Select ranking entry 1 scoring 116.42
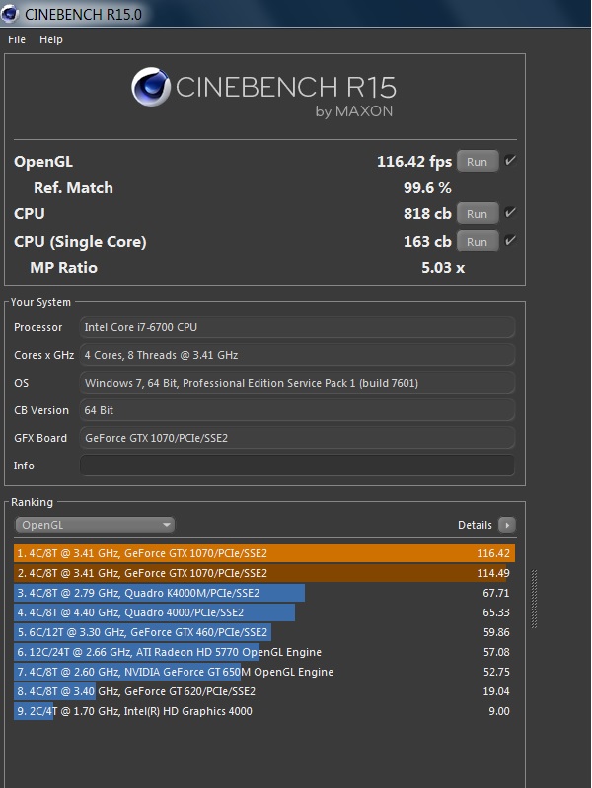 pos(264,553)
